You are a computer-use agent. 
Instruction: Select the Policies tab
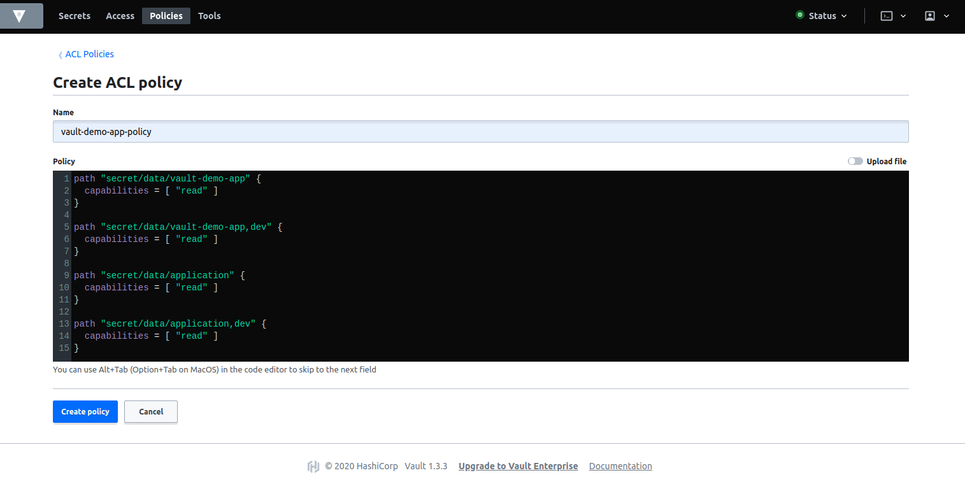pos(166,16)
